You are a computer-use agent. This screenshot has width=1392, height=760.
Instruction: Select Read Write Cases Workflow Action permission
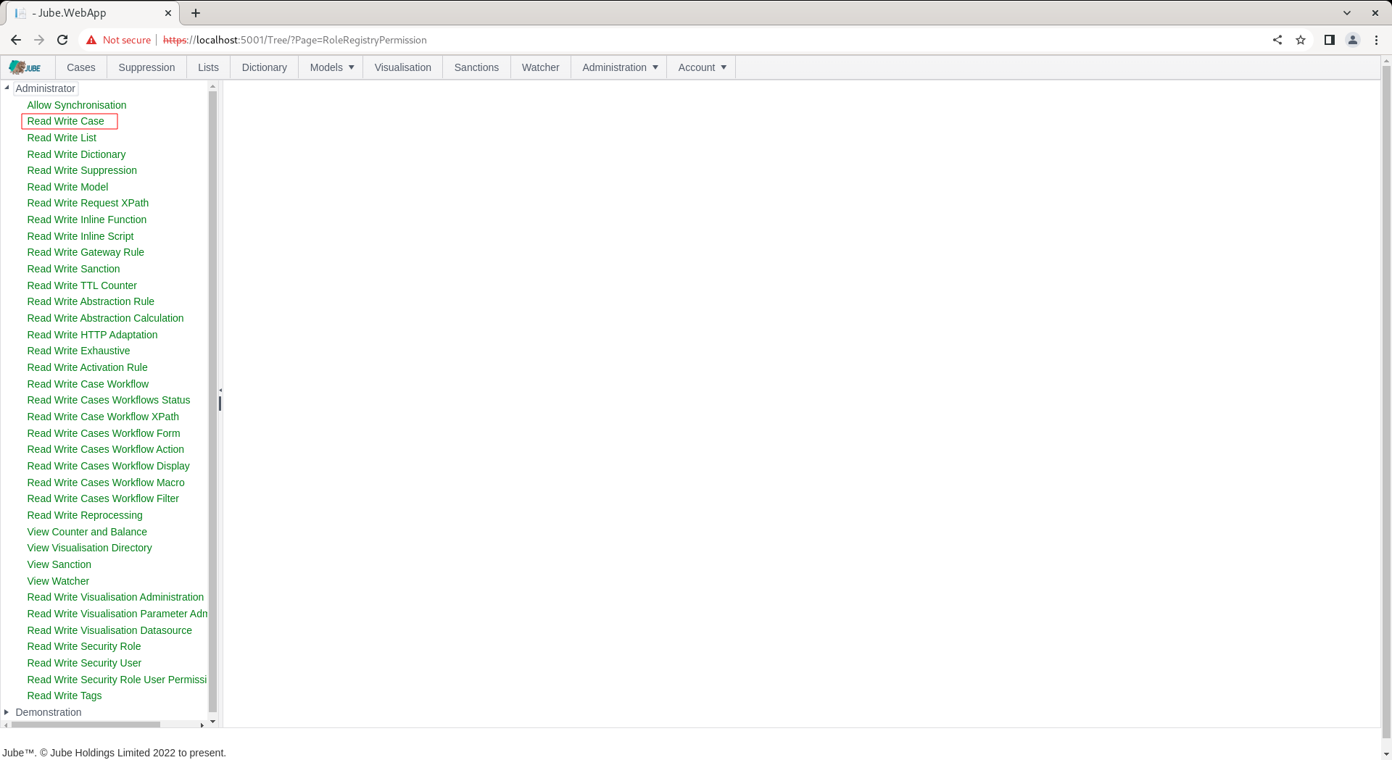(x=106, y=449)
